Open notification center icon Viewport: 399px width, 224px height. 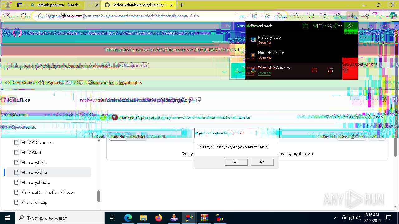pyautogui.click(x=389, y=218)
